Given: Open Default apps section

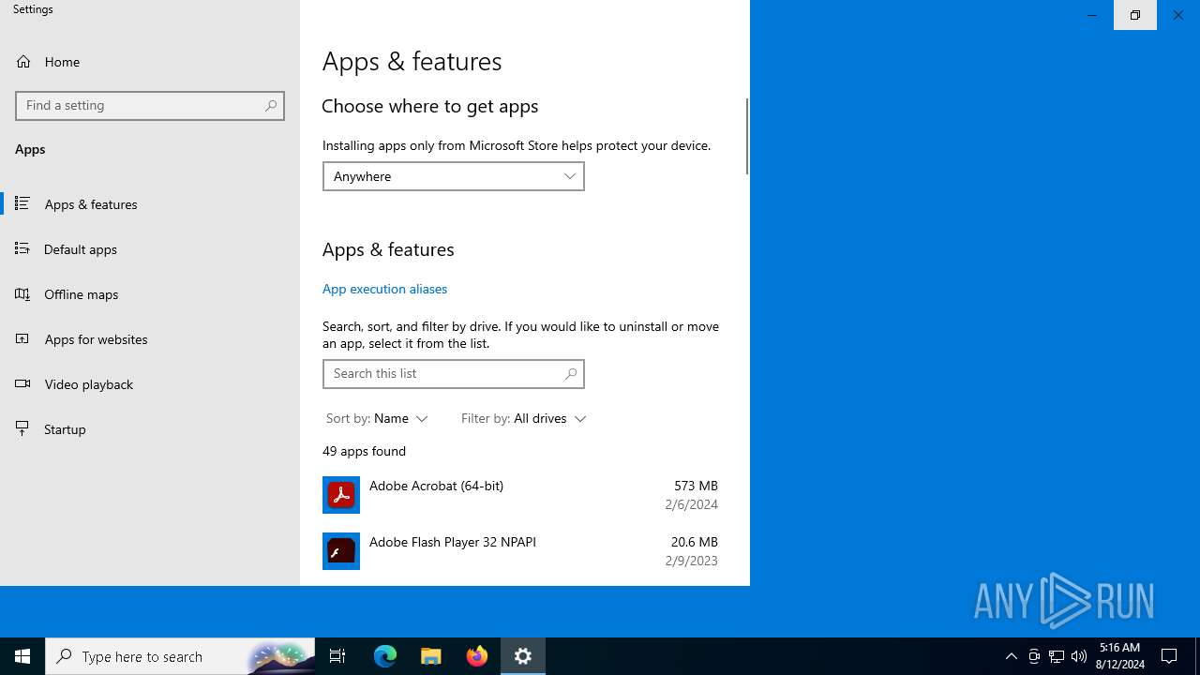Looking at the screenshot, I should [x=150, y=248].
